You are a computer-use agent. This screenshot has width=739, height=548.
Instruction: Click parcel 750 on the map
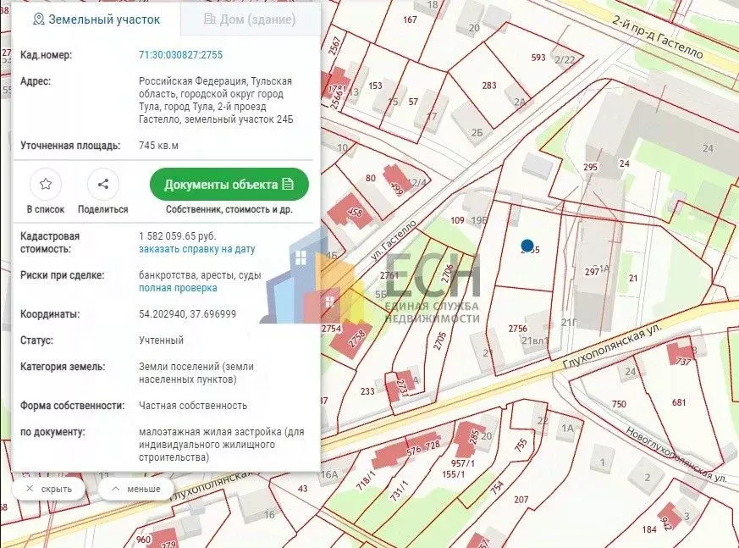619,404
